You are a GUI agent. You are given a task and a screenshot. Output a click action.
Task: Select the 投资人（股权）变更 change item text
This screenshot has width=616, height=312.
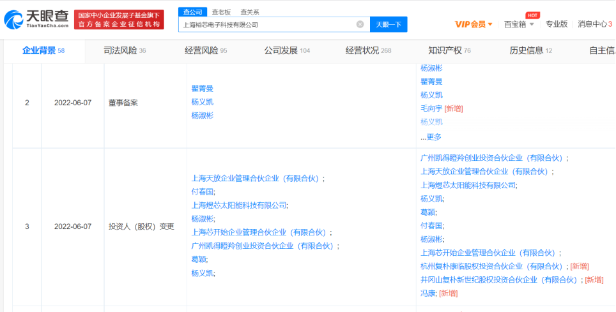[x=141, y=227]
